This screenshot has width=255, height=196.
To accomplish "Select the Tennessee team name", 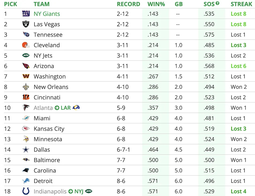I will click(x=48, y=35).
